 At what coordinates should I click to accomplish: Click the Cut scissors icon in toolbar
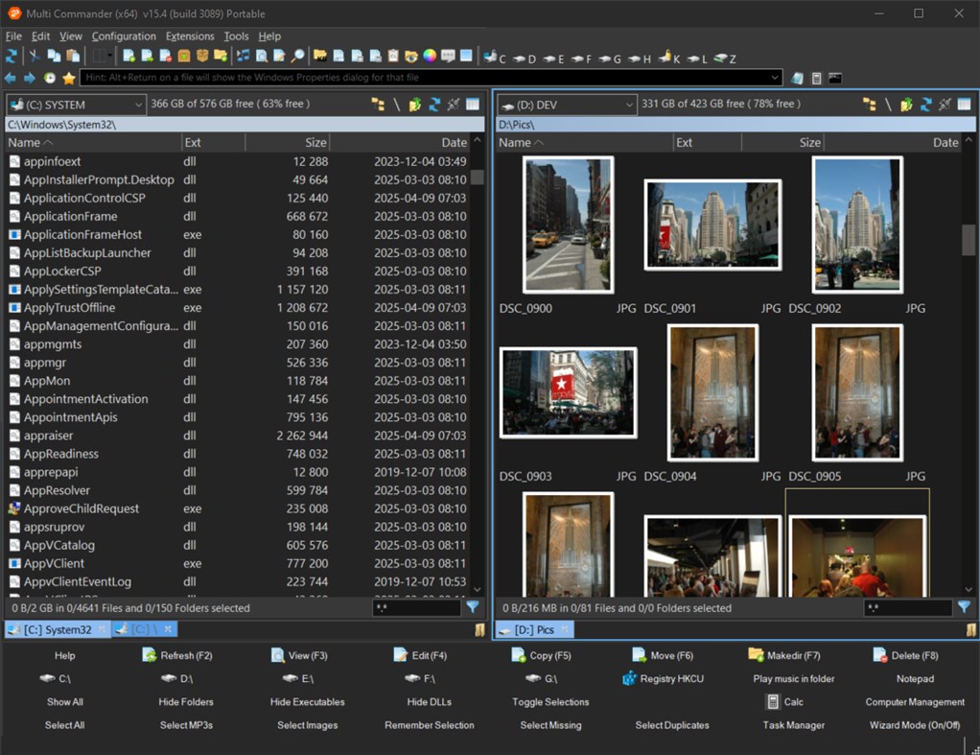coord(35,57)
